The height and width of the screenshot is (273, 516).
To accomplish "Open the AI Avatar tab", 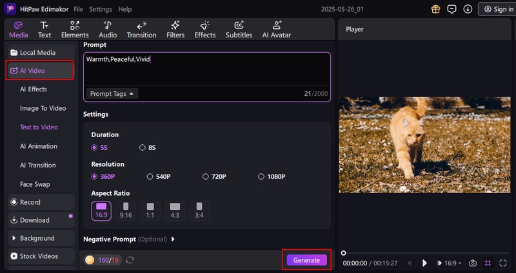I will pyautogui.click(x=277, y=30).
